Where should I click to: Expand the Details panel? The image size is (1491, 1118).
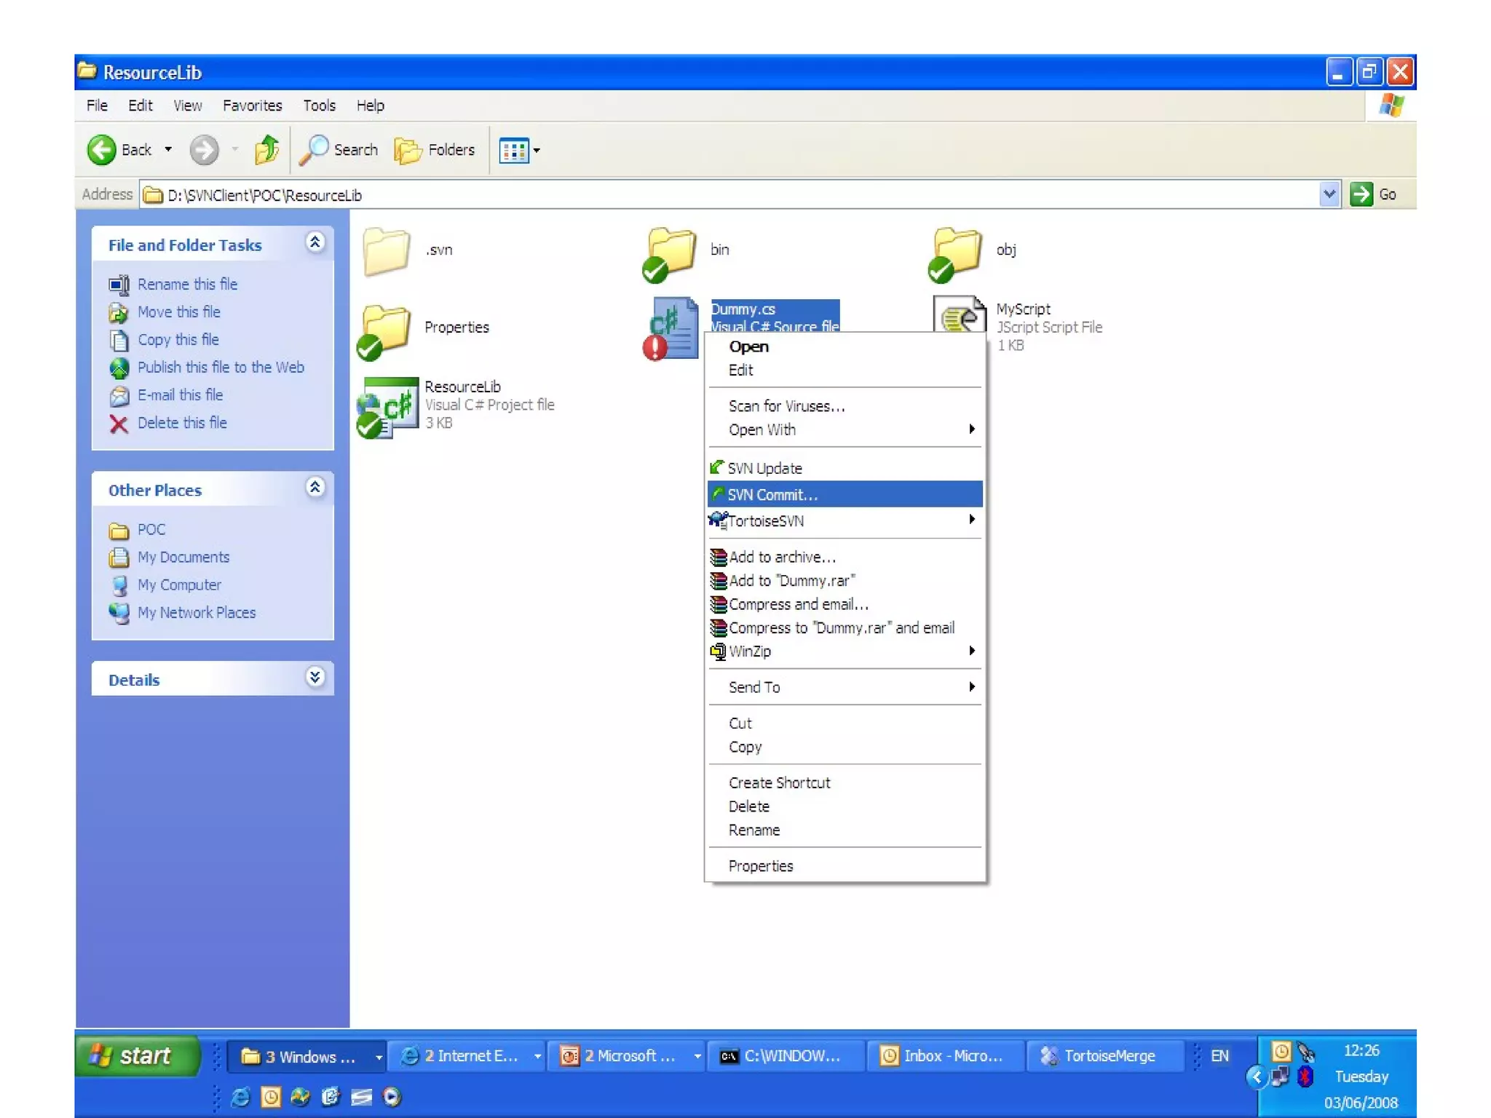(315, 678)
